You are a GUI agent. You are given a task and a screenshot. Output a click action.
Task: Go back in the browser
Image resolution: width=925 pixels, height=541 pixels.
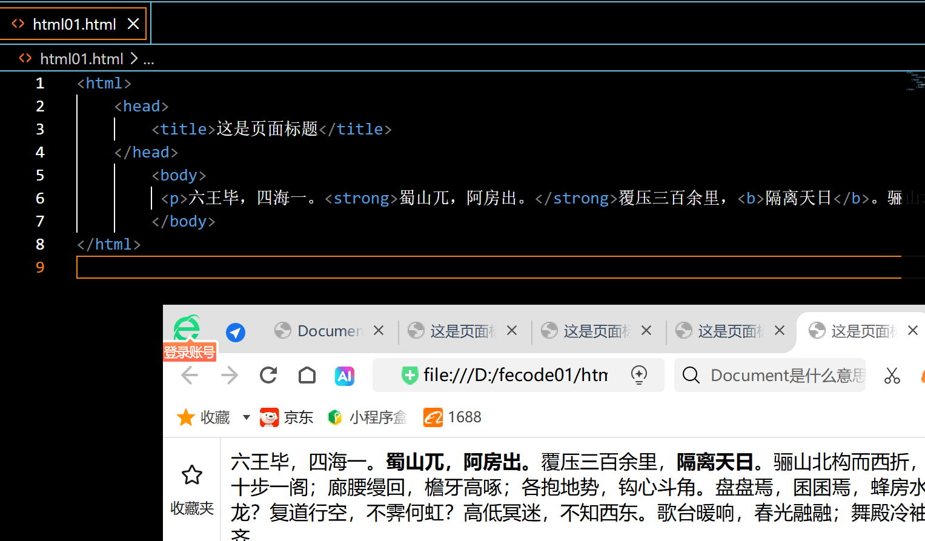pyautogui.click(x=190, y=376)
